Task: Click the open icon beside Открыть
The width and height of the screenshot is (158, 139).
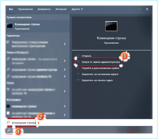Action: [78, 55]
